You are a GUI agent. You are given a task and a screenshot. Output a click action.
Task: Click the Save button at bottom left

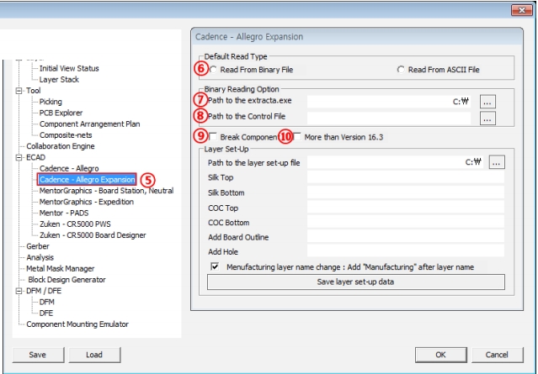pyautogui.click(x=38, y=355)
